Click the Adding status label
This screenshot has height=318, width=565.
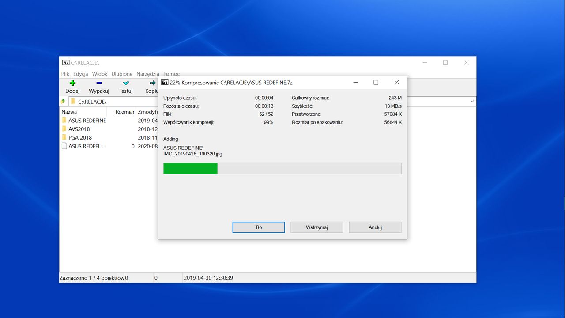click(171, 139)
